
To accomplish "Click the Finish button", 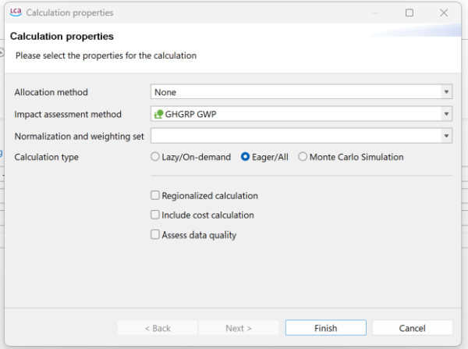I will click(325, 328).
